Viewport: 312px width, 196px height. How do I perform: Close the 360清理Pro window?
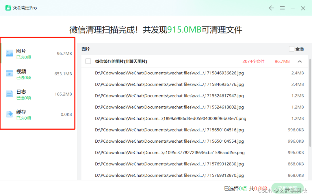303,8
